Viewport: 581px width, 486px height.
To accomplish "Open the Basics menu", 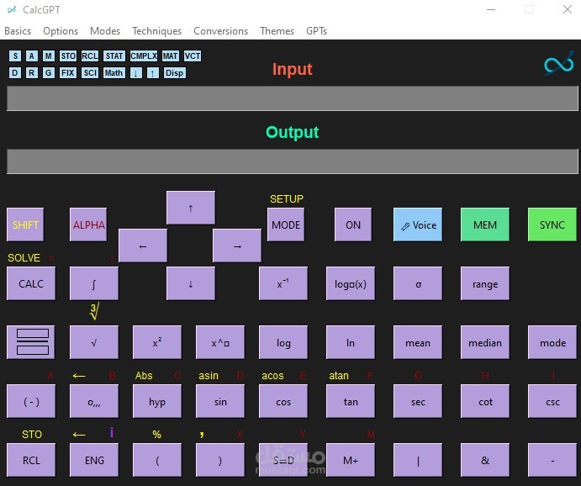I will (18, 31).
